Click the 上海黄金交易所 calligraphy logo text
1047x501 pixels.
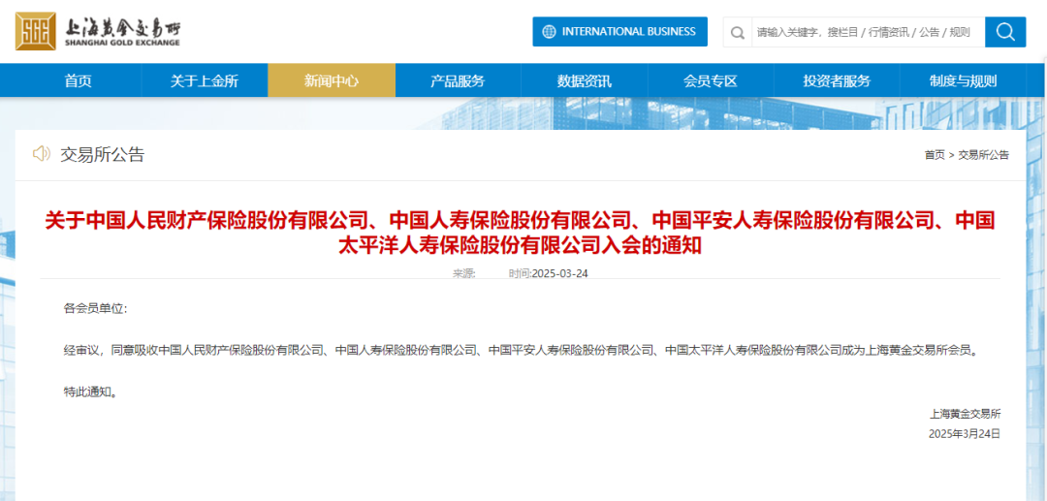click(121, 27)
